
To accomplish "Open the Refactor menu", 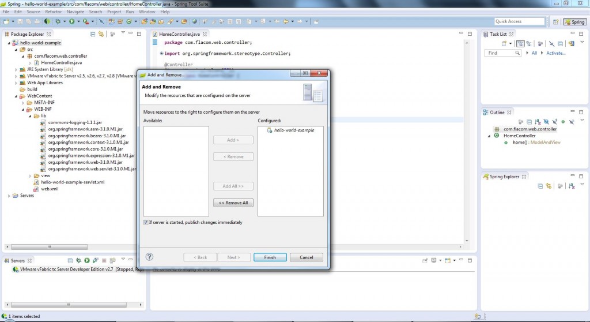I will (x=54, y=12).
